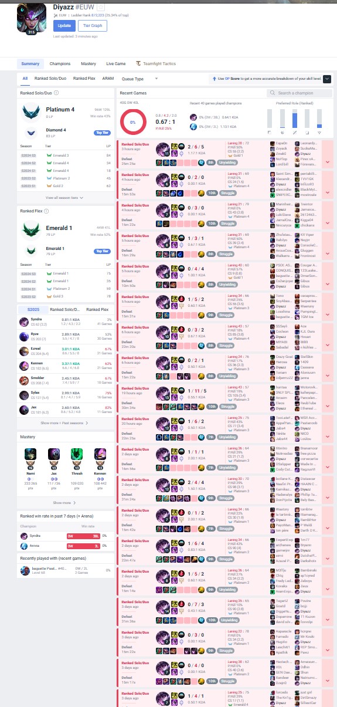Select the S2025 season stats tab
The width and height of the screenshot is (337, 707).
[x=31, y=309]
